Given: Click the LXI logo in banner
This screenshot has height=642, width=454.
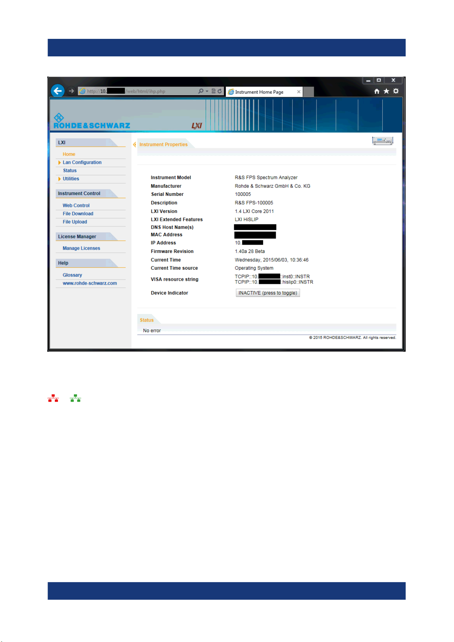Looking at the screenshot, I should pos(197,126).
